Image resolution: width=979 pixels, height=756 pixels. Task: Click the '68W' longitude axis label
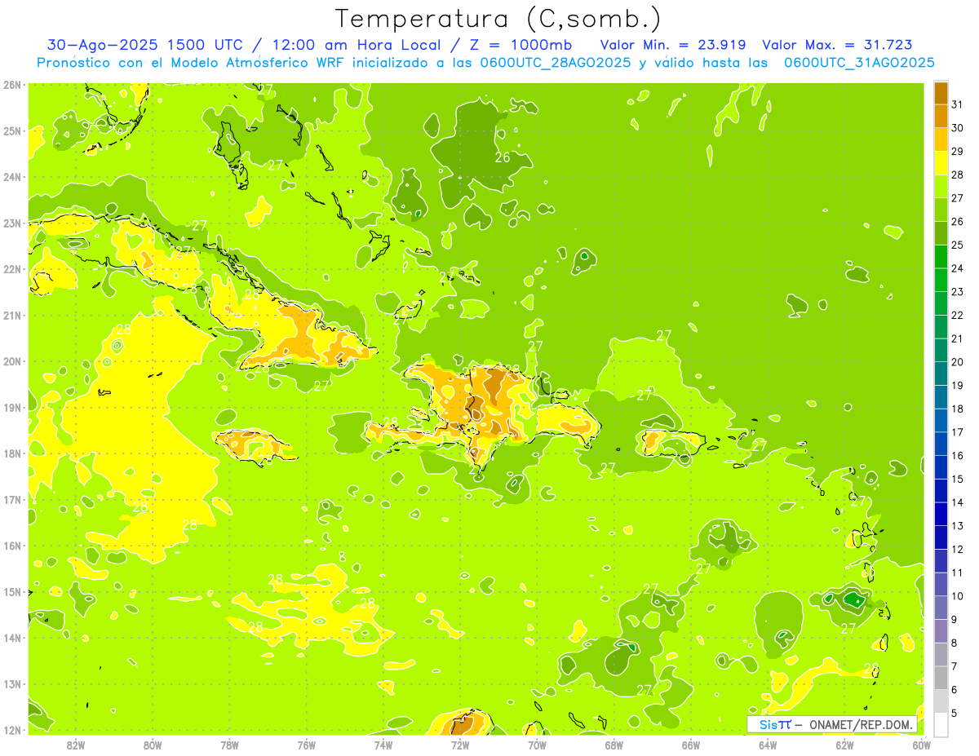(x=614, y=745)
